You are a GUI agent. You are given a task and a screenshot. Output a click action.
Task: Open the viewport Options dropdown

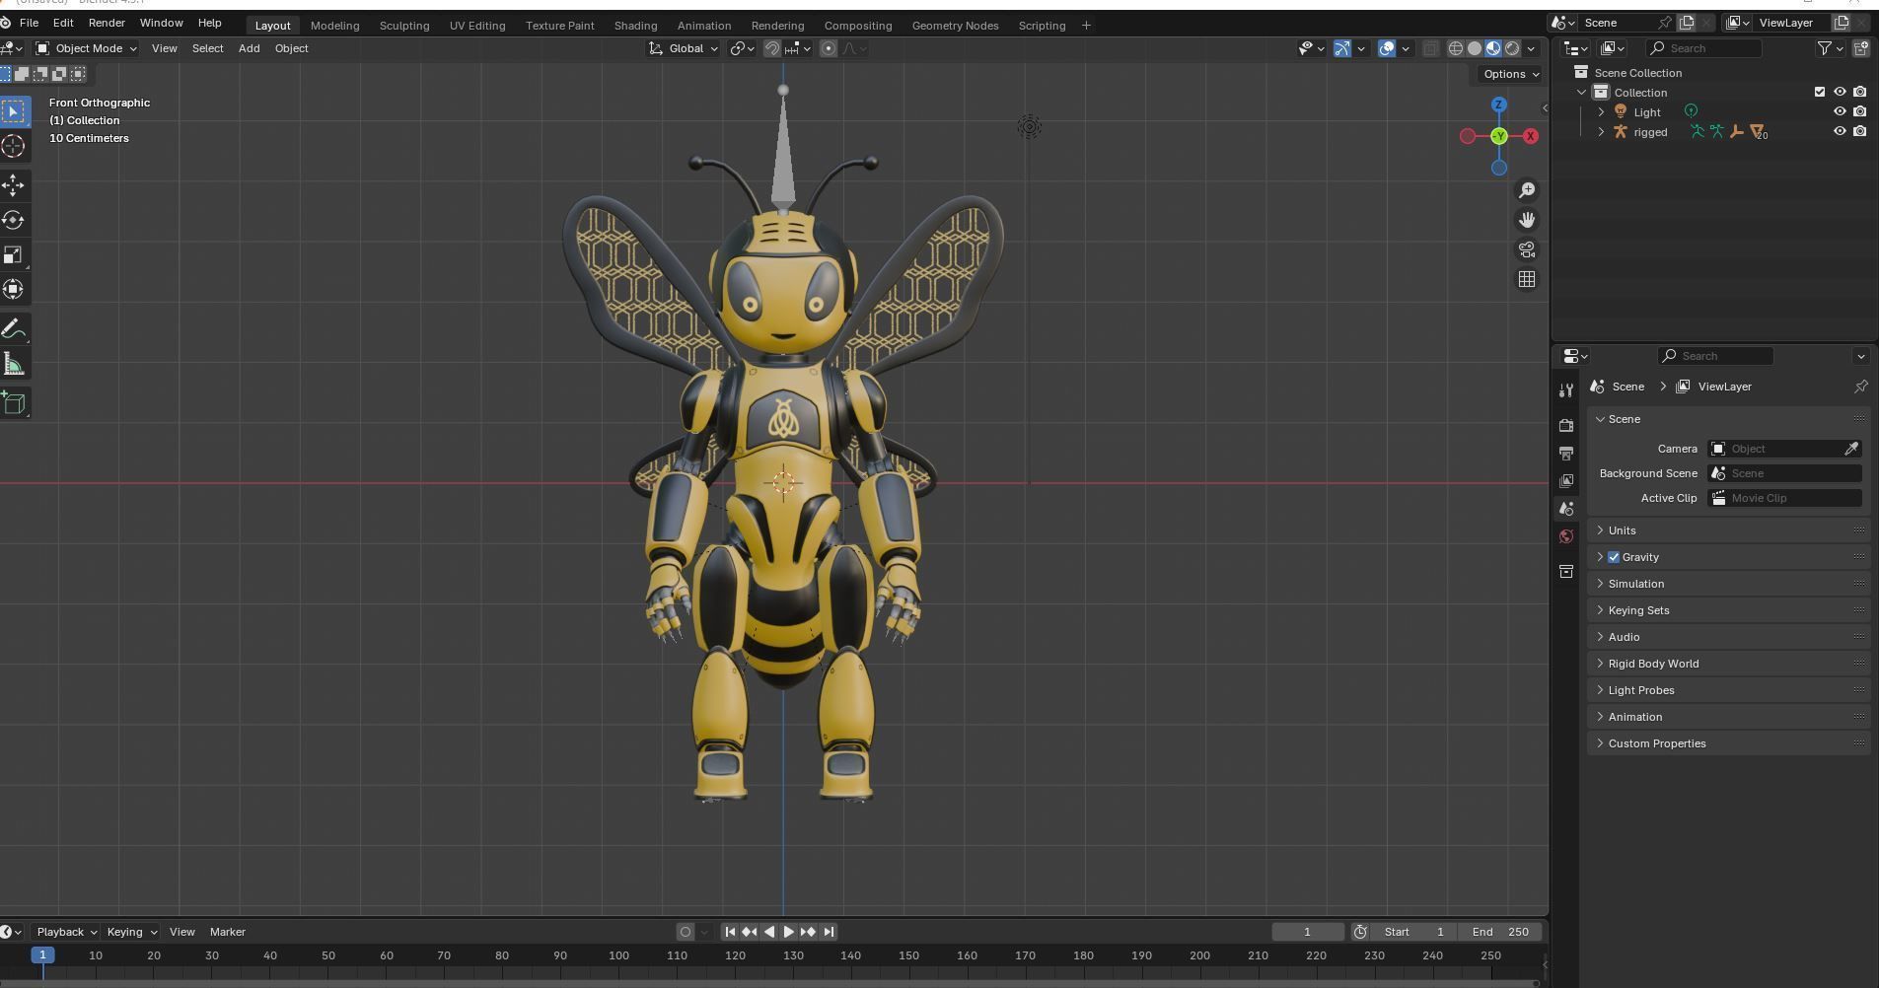(x=1510, y=74)
